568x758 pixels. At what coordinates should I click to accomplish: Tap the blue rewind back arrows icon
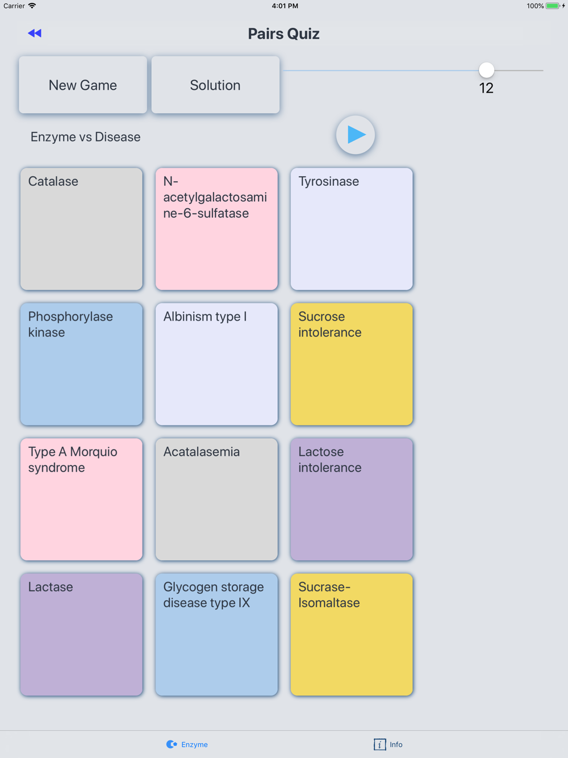[35, 34]
